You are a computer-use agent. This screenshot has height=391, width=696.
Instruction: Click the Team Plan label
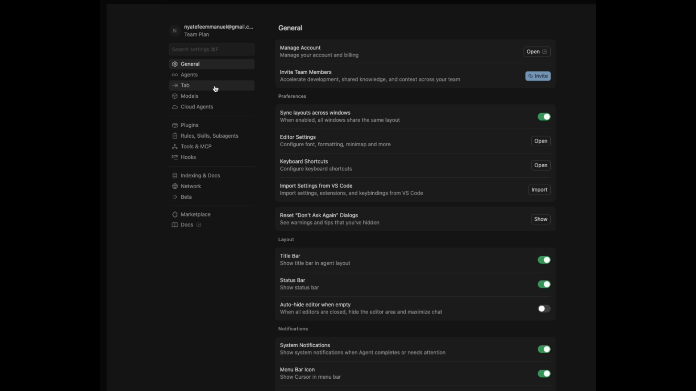click(196, 35)
